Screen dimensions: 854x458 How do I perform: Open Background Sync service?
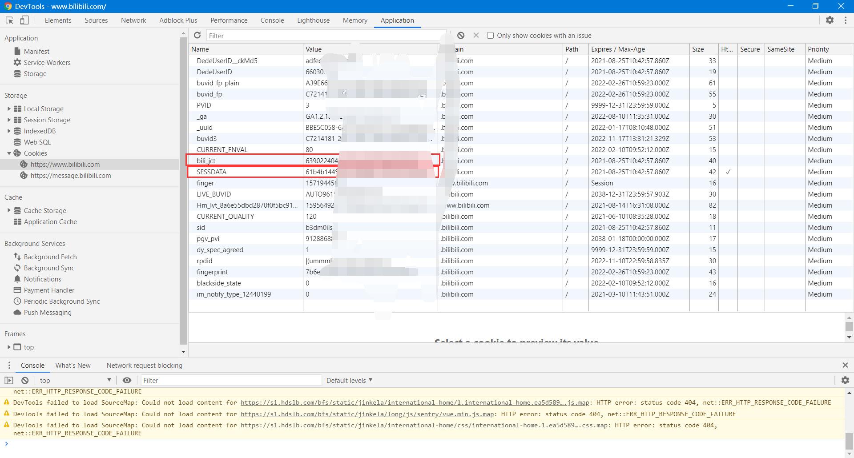pos(49,268)
